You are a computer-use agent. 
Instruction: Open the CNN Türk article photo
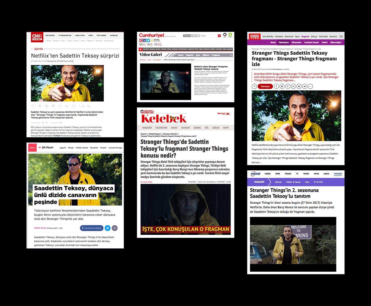[x=67, y=83]
